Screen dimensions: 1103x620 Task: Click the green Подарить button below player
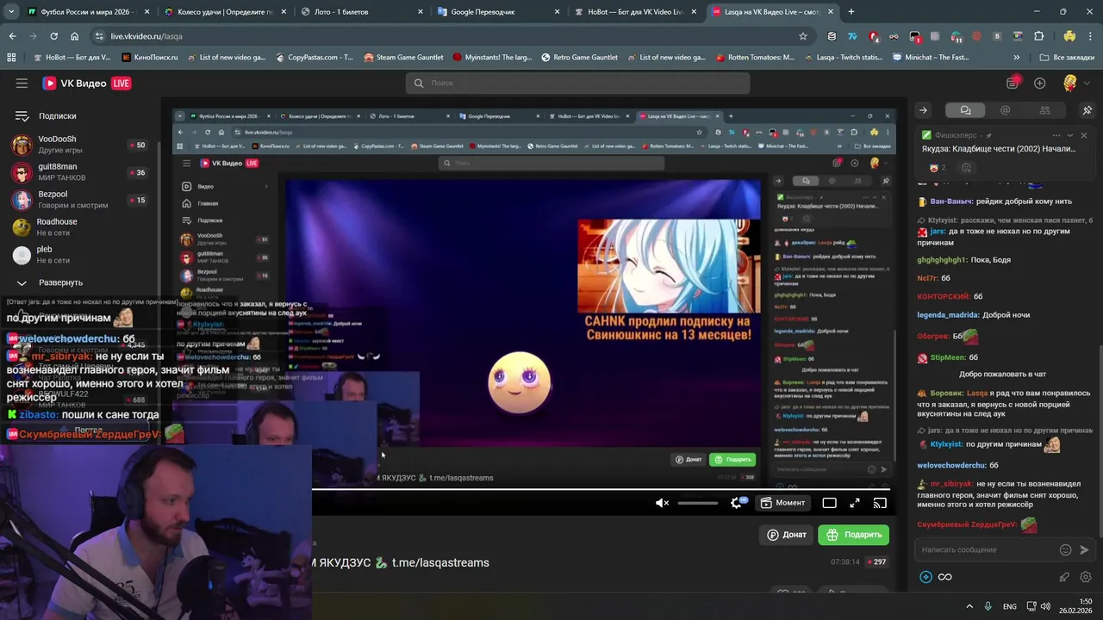click(x=853, y=535)
